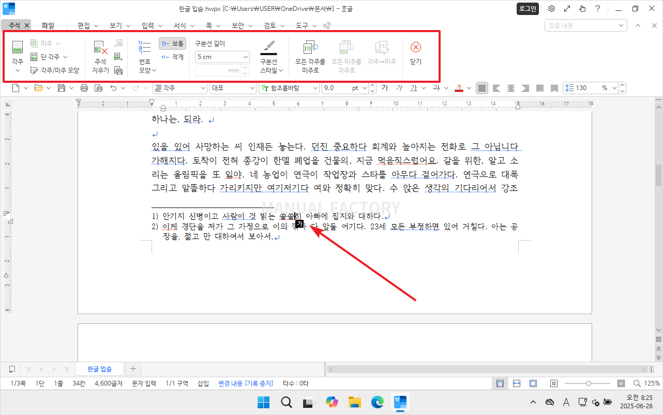Select the 한글 입숨 document tab
This screenshot has height=415, width=663.
tap(100, 369)
